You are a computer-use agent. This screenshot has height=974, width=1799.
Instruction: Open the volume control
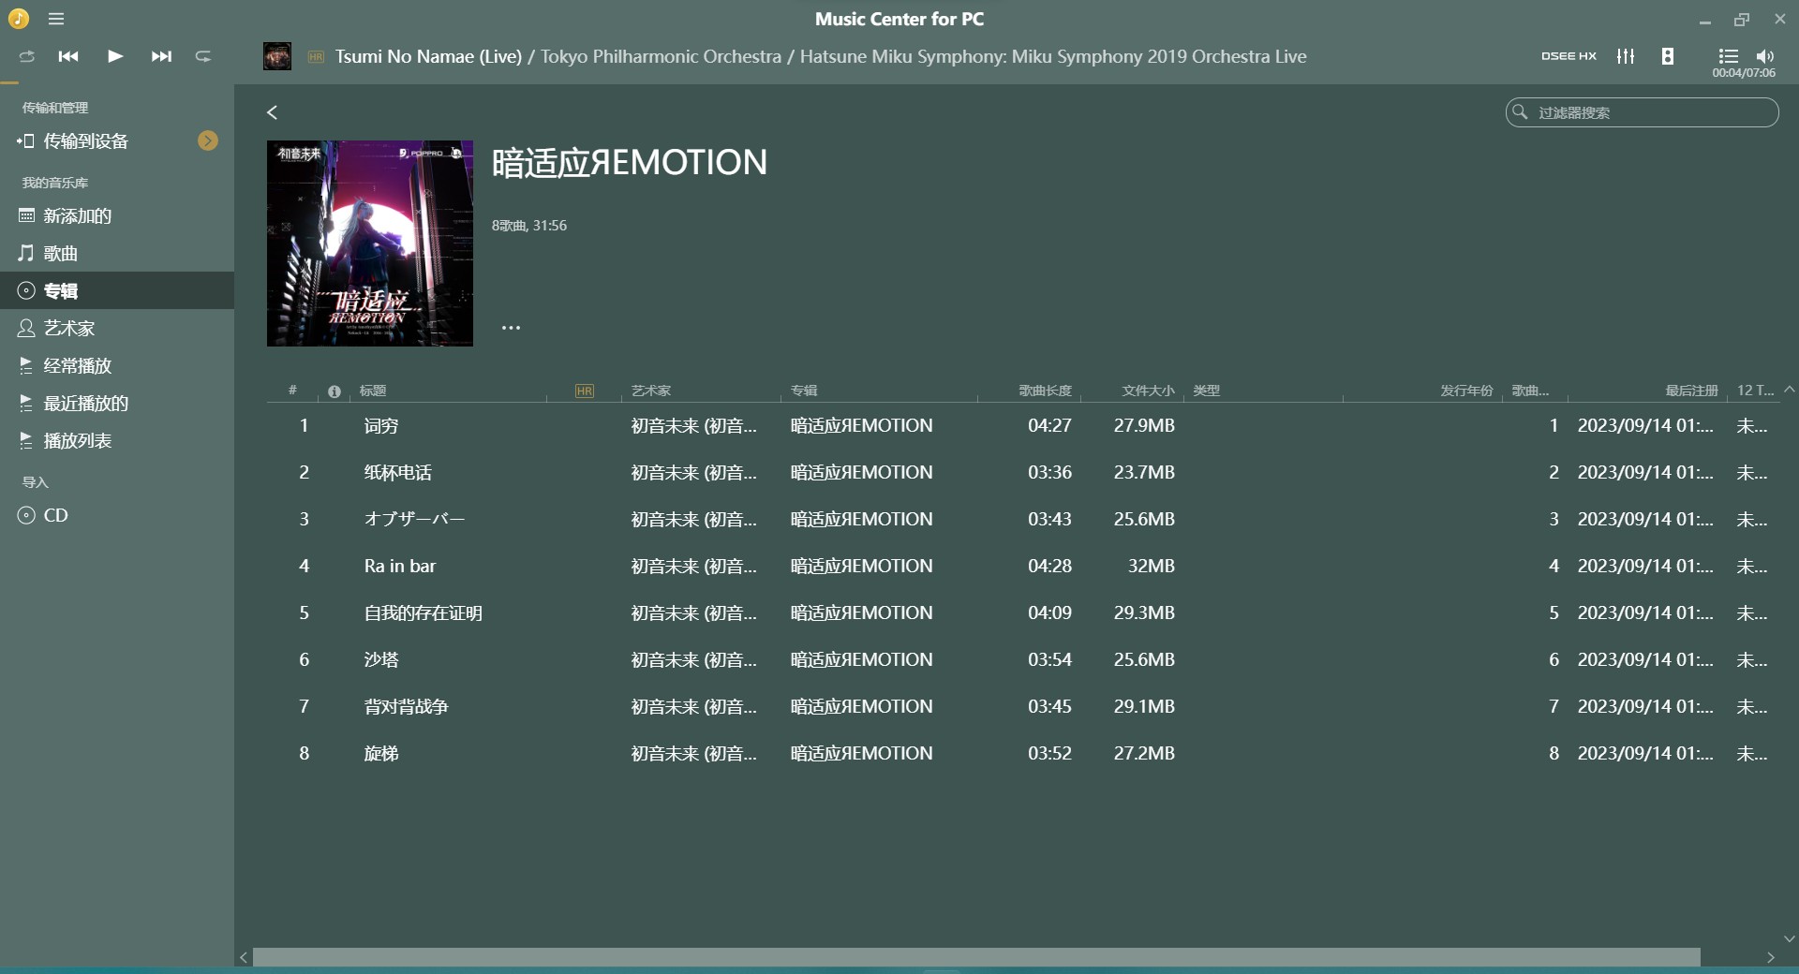coord(1765,56)
